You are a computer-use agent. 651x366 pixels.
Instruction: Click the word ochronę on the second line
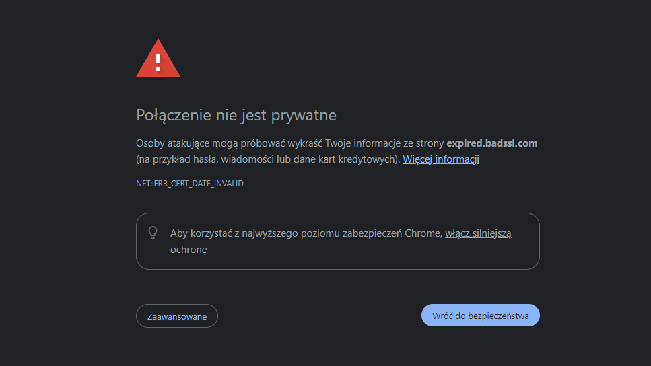click(x=189, y=250)
